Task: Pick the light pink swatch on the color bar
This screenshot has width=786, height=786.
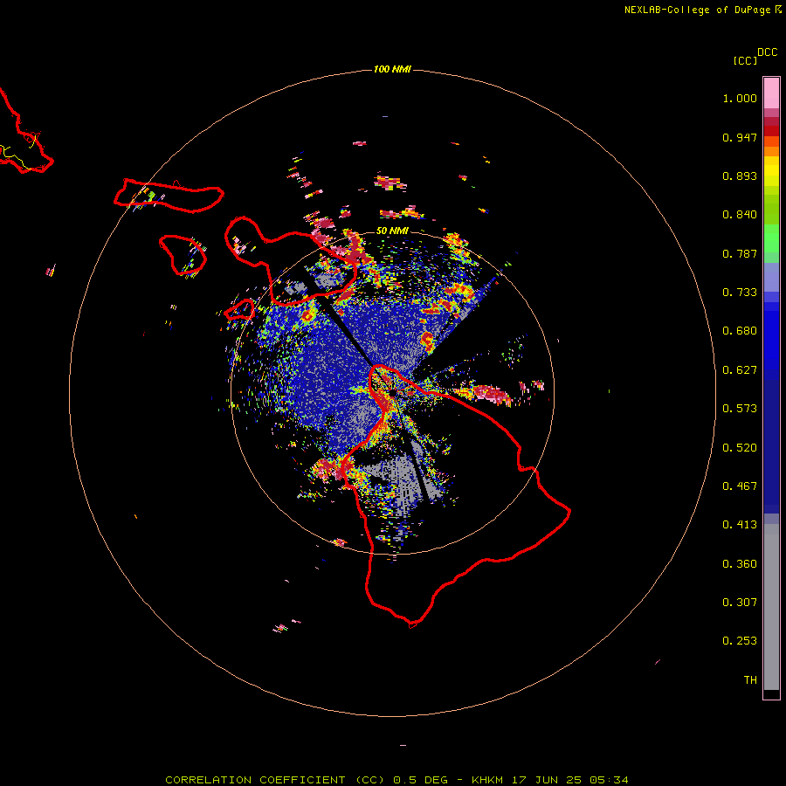Action: click(x=771, y=93)
